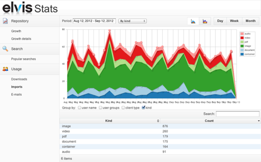
Task: Click the audio legend color swatch
Action: [x=242, y=34]
